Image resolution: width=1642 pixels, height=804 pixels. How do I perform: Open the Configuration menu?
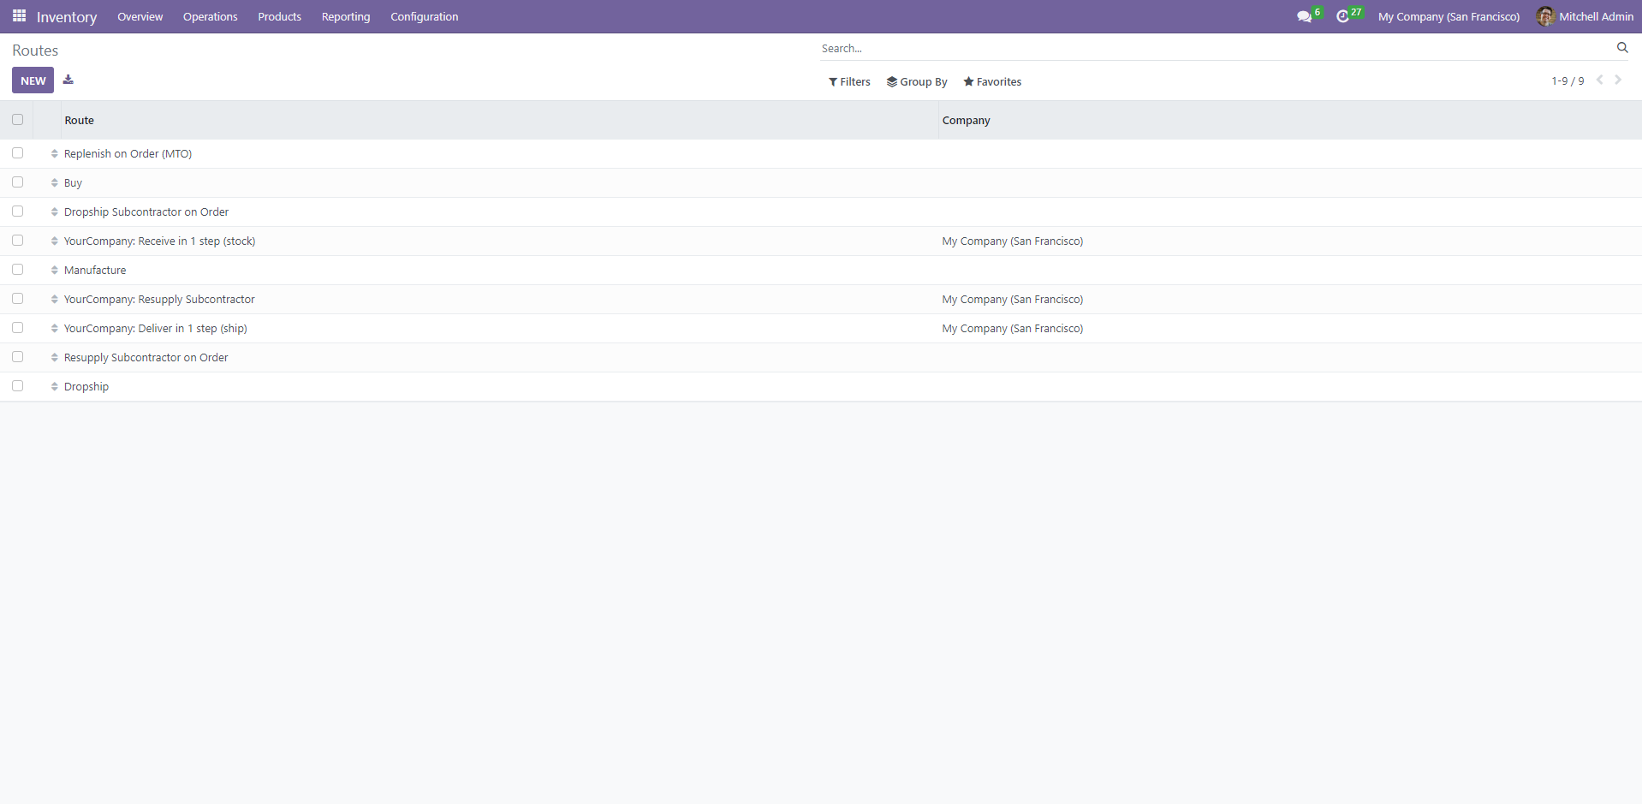[x=424, y=16]
